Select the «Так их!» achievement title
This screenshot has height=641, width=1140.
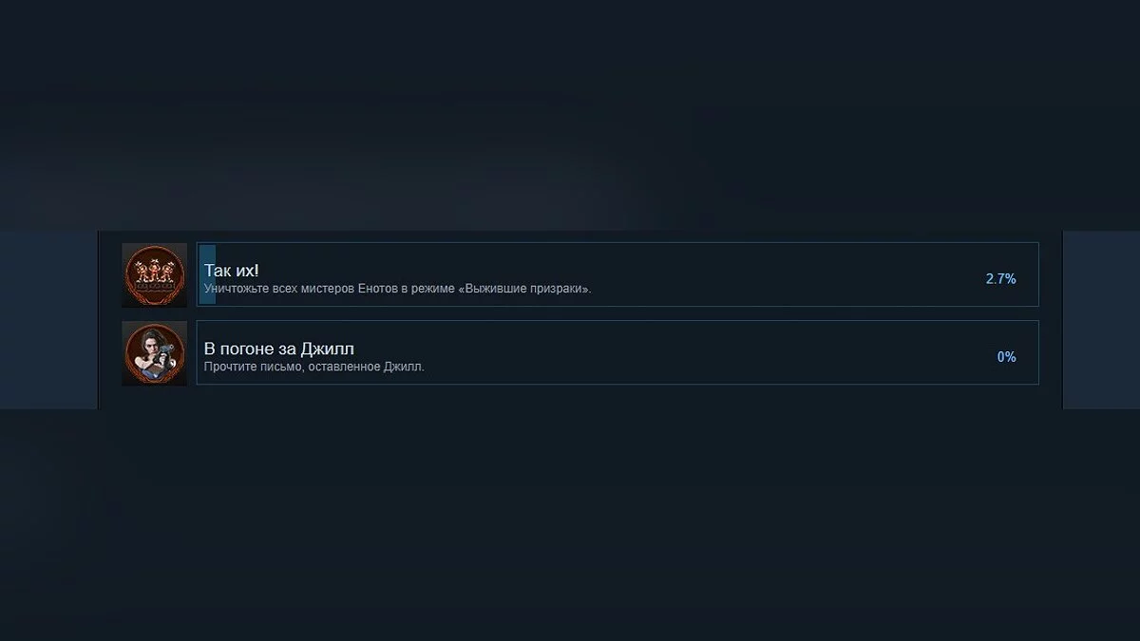coord(231,271)
